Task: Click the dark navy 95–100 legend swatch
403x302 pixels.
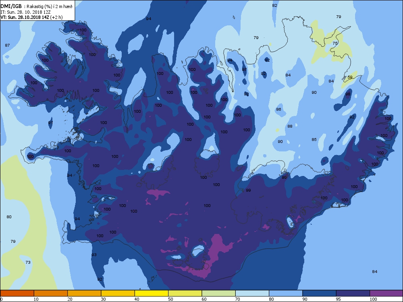Action: point(353,293)
